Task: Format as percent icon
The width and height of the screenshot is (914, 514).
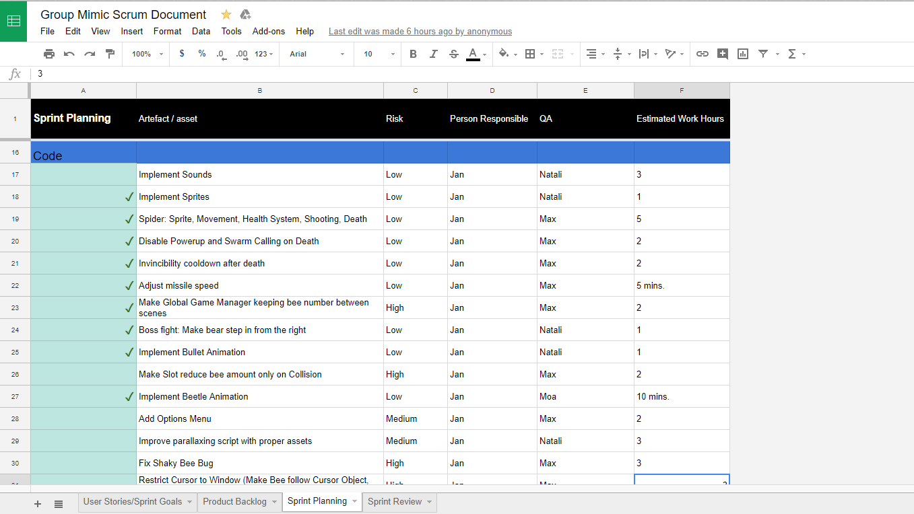Action: click(x=202, y=54)
